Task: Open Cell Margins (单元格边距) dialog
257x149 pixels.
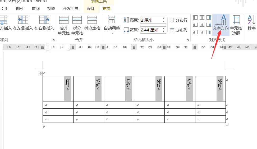Action: 236,25
